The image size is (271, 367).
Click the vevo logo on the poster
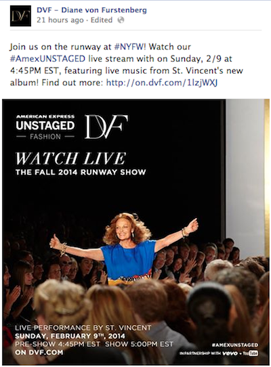(x=230, y=353)
